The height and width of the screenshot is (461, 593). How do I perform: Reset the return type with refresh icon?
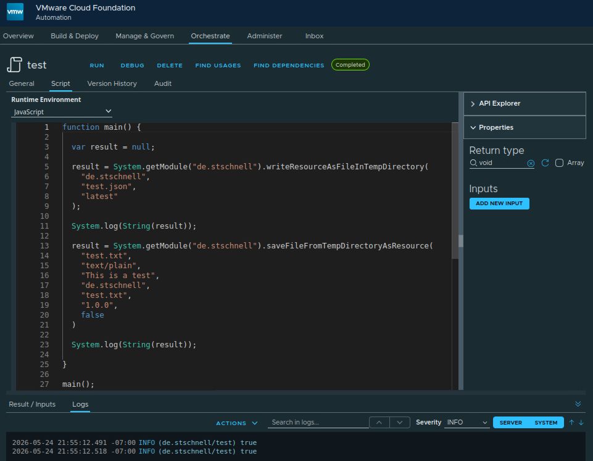point(545,163)
